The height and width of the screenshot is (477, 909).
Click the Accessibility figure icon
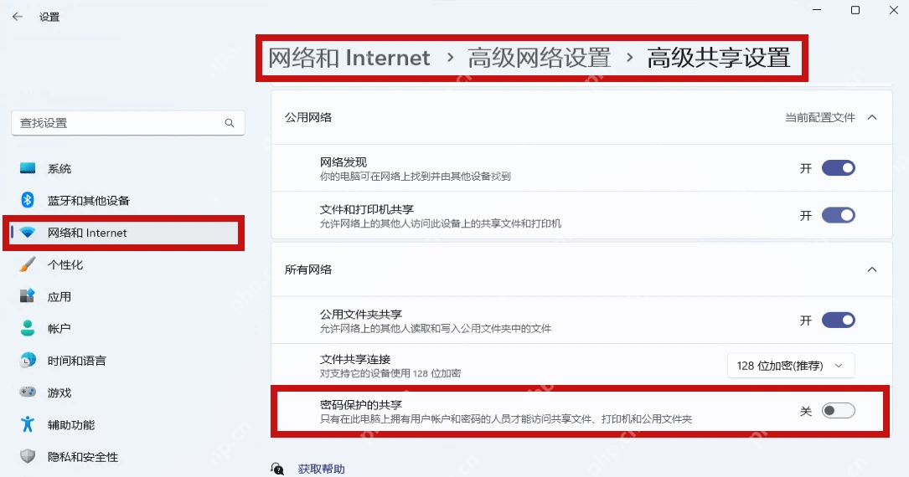pos(28,424)
